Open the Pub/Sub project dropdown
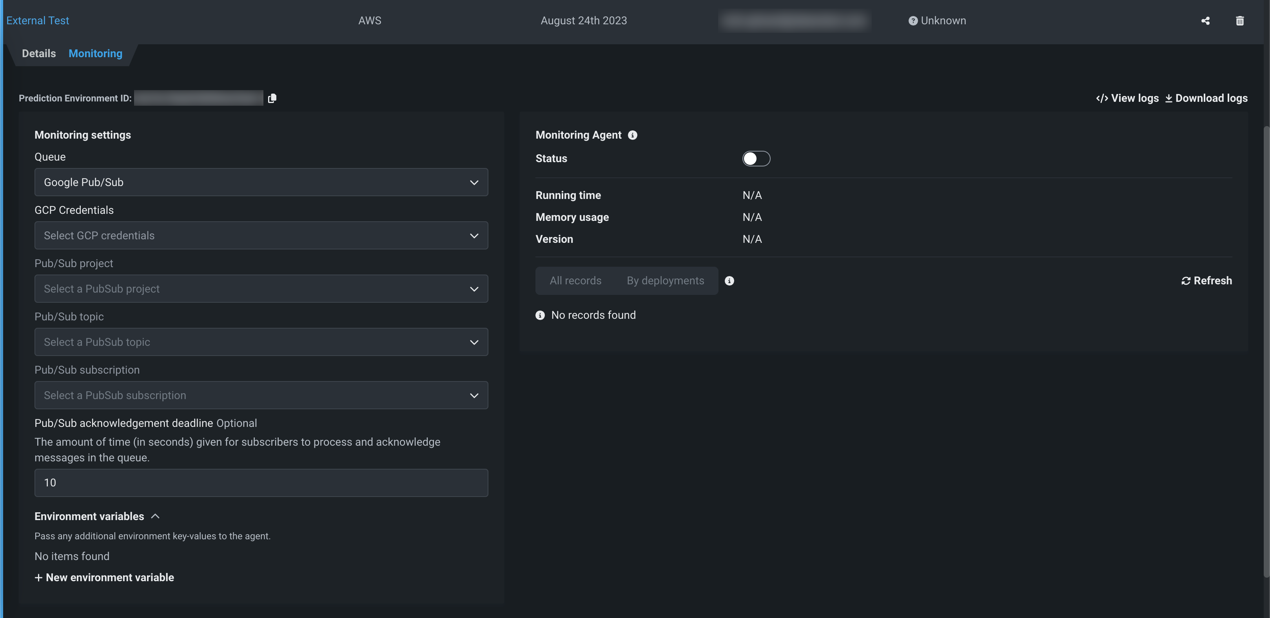Image resolution: width=1270 pixels, height=618 pixels. coord(261,289)
